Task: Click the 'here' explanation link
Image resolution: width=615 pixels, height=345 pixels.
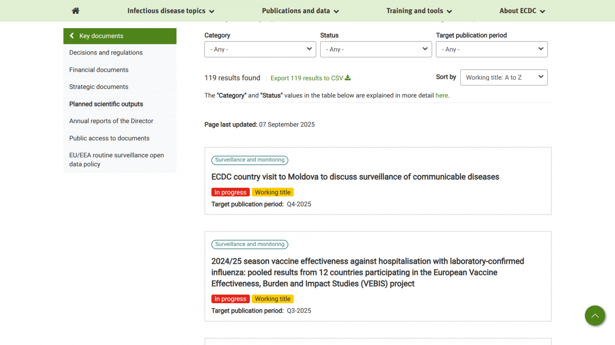Action: coord(441,95)
